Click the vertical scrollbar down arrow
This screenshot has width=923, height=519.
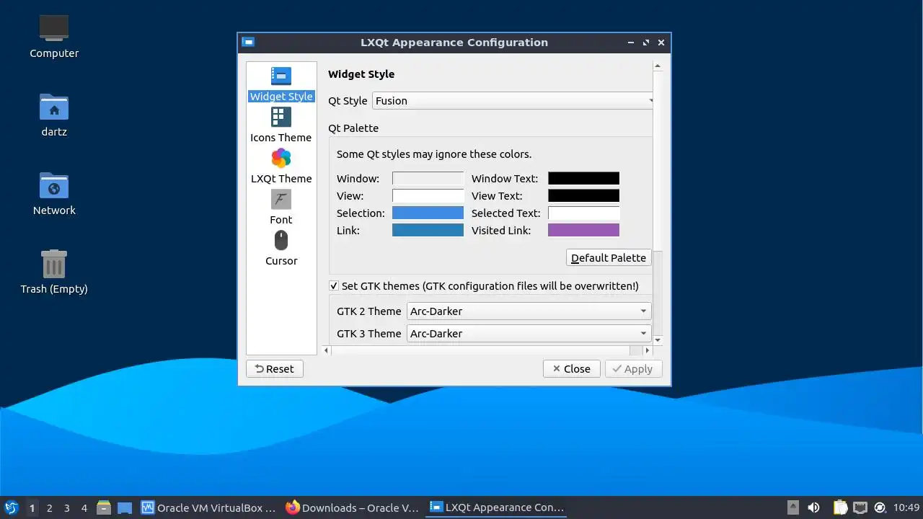pyautogui.click(x=658, y=340)
